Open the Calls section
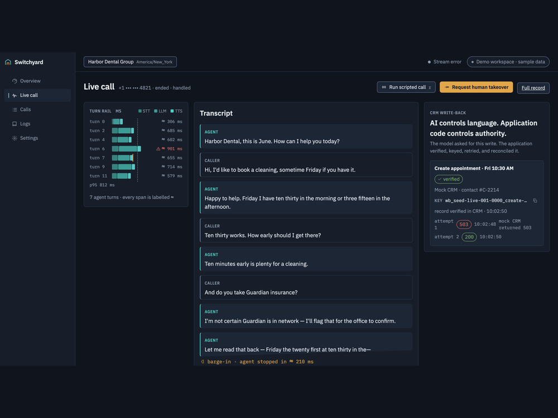558x418 pixels. click(x=37, y=109)
